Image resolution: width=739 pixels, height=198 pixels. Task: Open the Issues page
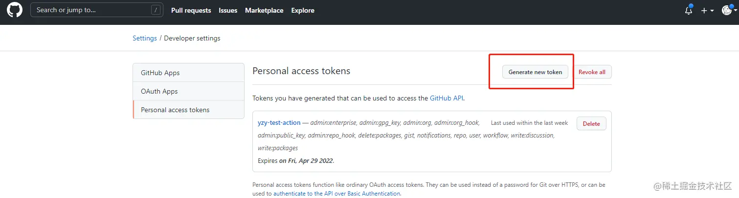[228, 10]
